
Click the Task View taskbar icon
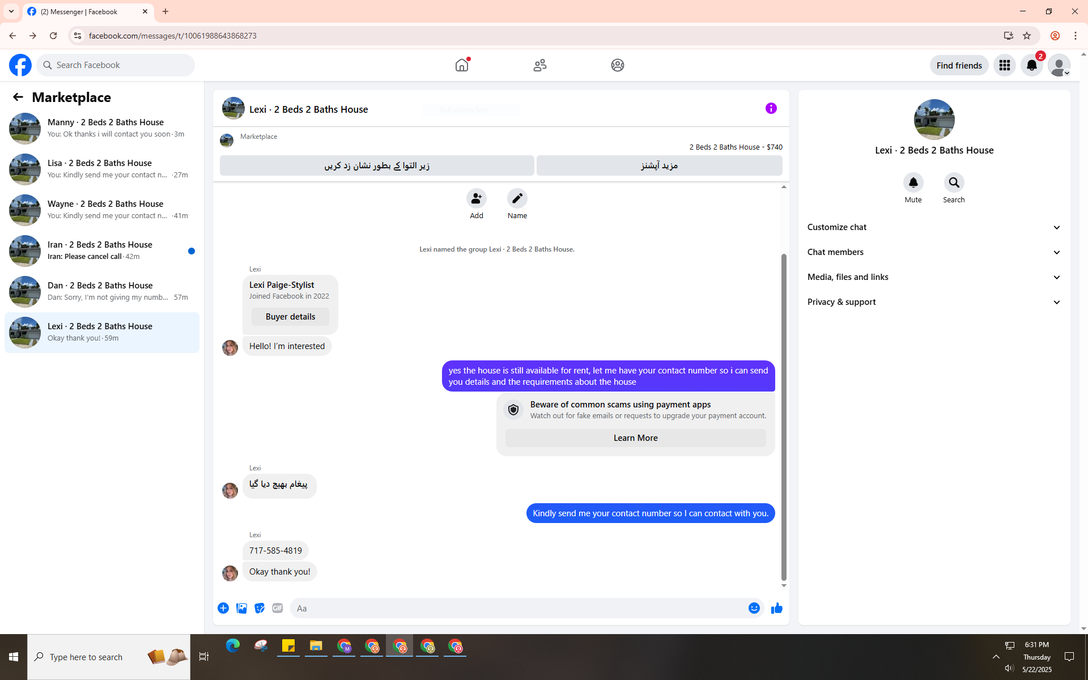204,657
